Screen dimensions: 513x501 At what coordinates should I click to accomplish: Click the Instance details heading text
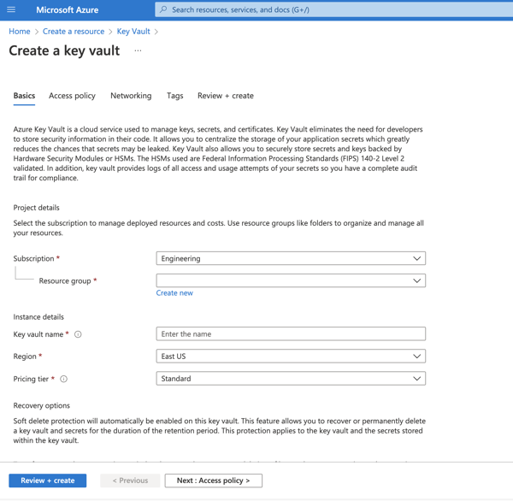point(38,317)
